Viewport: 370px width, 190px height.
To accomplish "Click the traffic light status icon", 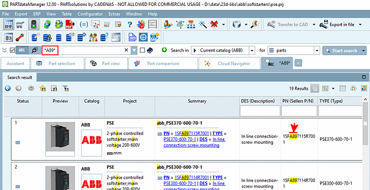I will click(x=34, y=25).
